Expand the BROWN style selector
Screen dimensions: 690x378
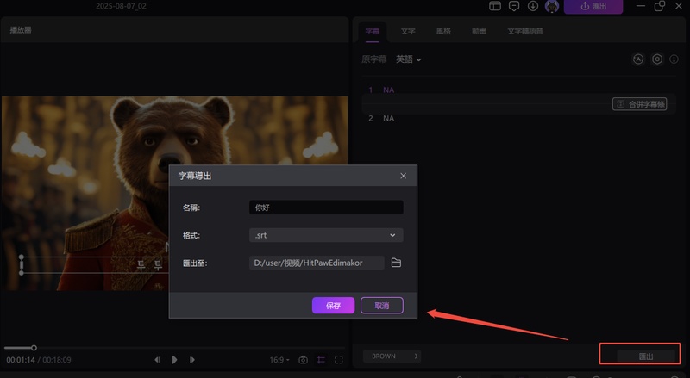pos(392,356)
